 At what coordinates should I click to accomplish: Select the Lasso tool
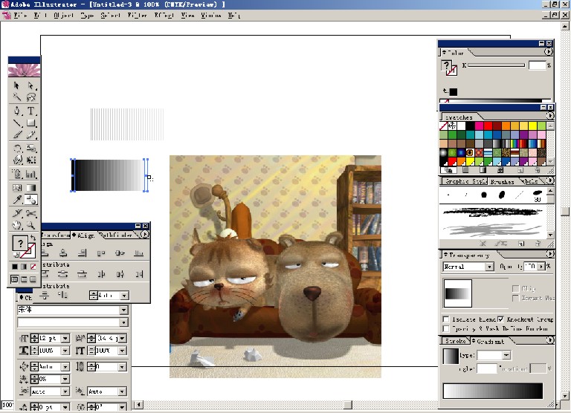pyautogui.click(x=31, y=97)
